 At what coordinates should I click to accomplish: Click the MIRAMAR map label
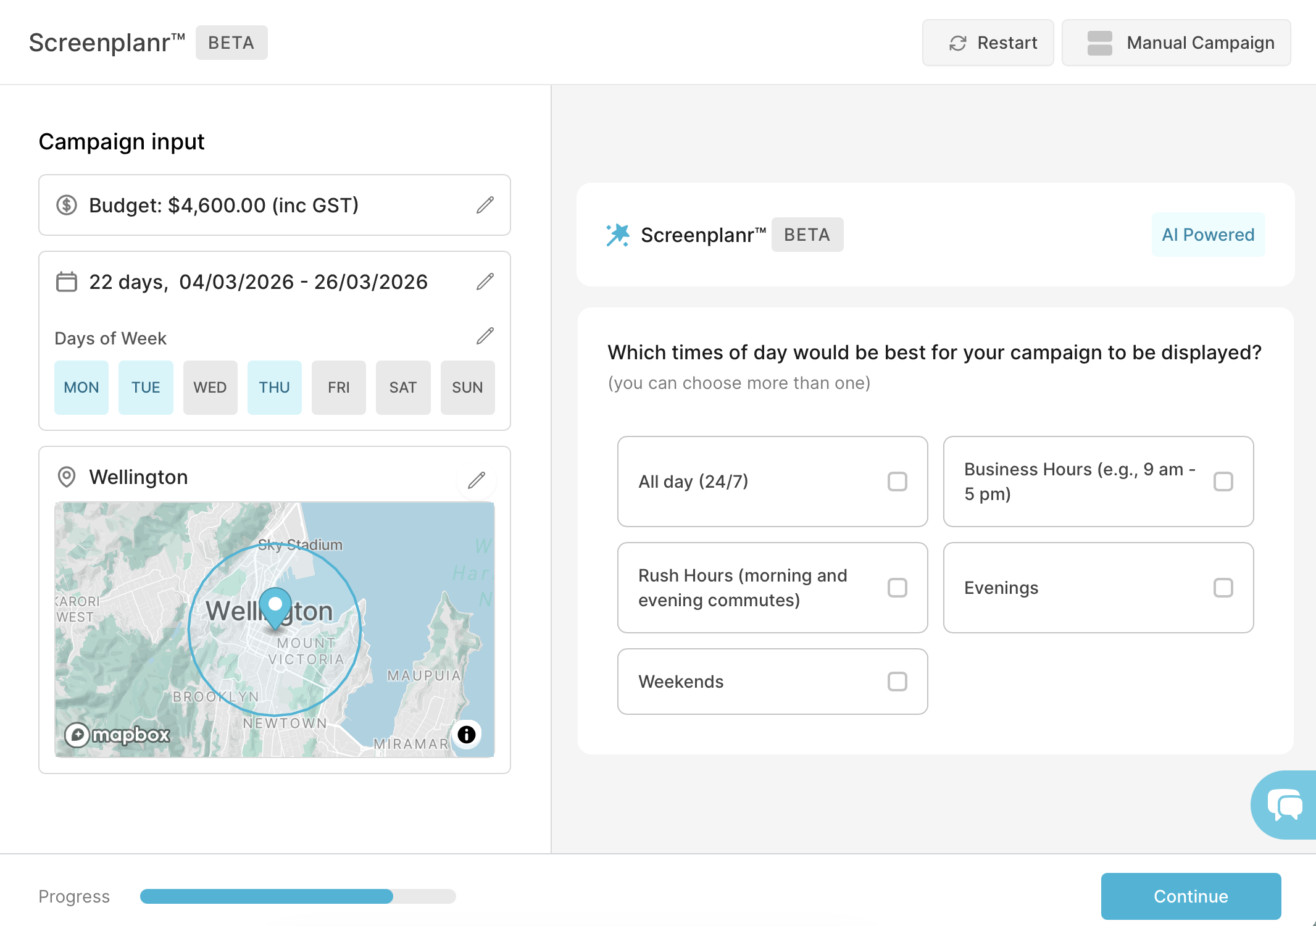pyautogui.click(x=411, y=744)
